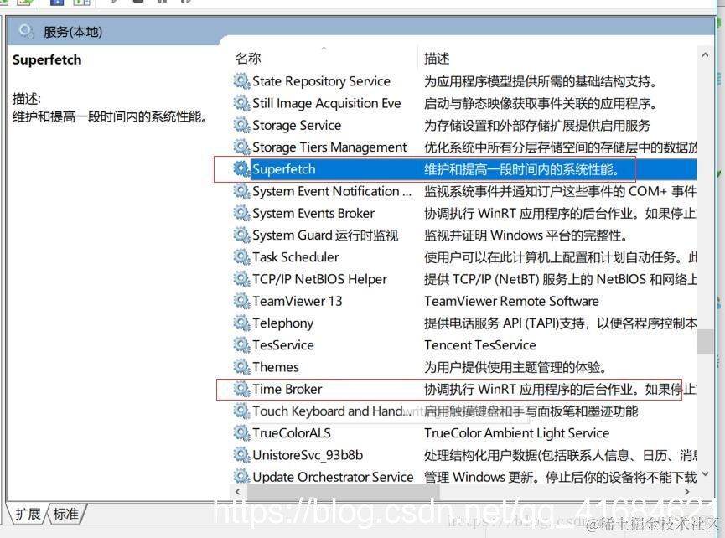Click gear icon beside System Guard service
The height and width of the screenshot is (538, 725).
coord(241,235)
